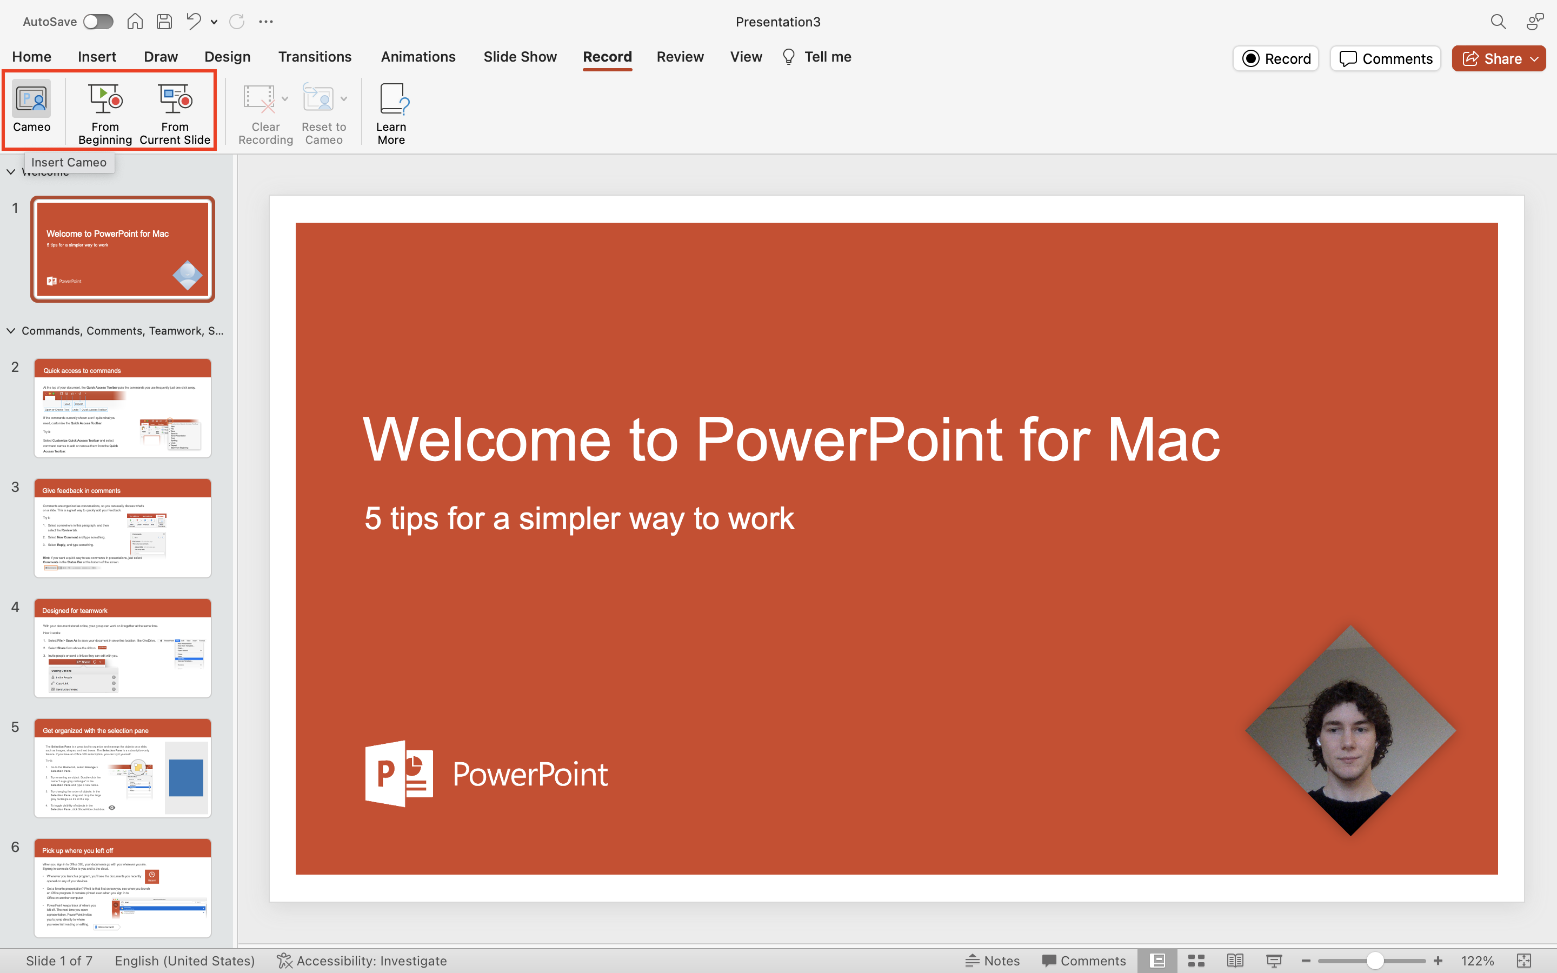Image resolution: width=1557 pixels, height=973 pixels.
Task: Click the Accessibility Investigate status icon
Action: tap(286, 961)
